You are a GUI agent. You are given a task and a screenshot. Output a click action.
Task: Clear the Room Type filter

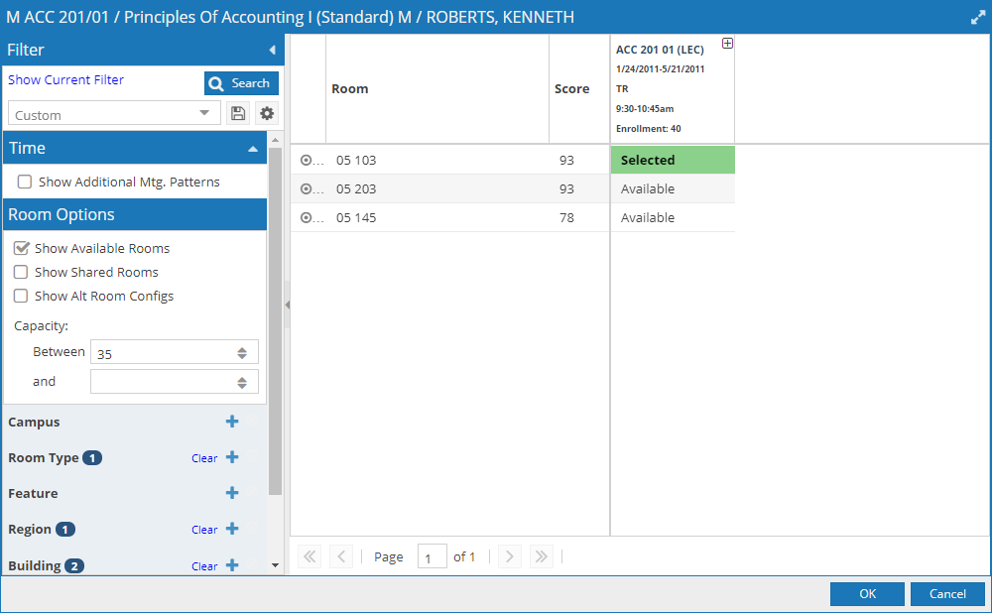[204, 458]
